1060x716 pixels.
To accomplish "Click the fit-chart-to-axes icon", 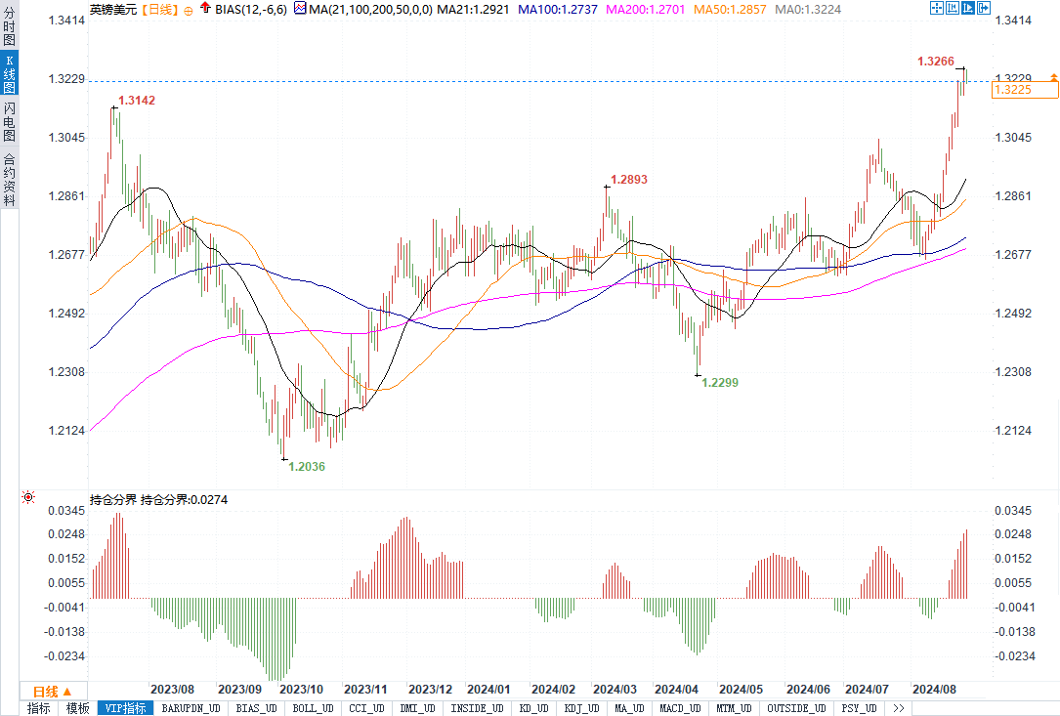I will tap(952, 8).
